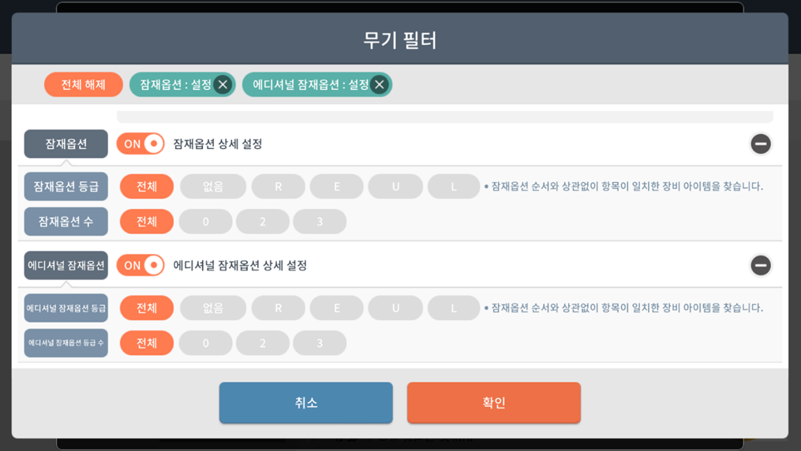The height and width of the screenshot is (451, 801).
Task: Remove the 잠재옵션 : 설정 filter chip
Action: pyautogui.click(x=223, y=84)
